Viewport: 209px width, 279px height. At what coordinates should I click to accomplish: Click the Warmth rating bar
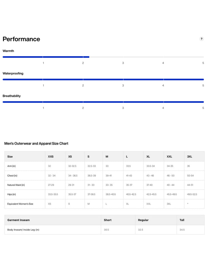pos(103,57)
